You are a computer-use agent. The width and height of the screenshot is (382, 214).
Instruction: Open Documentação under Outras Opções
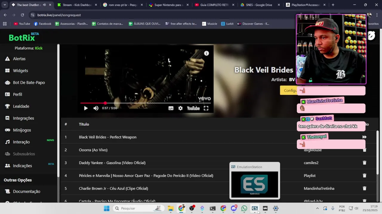(26, 191)
